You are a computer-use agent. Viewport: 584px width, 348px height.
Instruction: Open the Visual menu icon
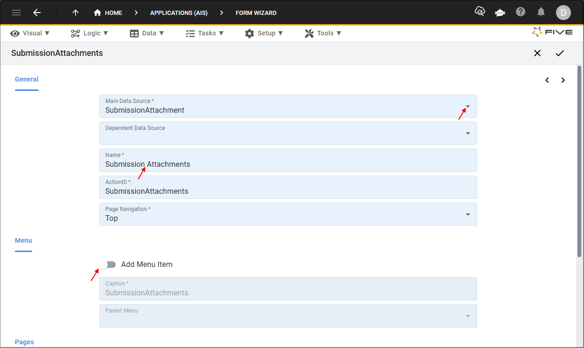[x=14, y=33]
